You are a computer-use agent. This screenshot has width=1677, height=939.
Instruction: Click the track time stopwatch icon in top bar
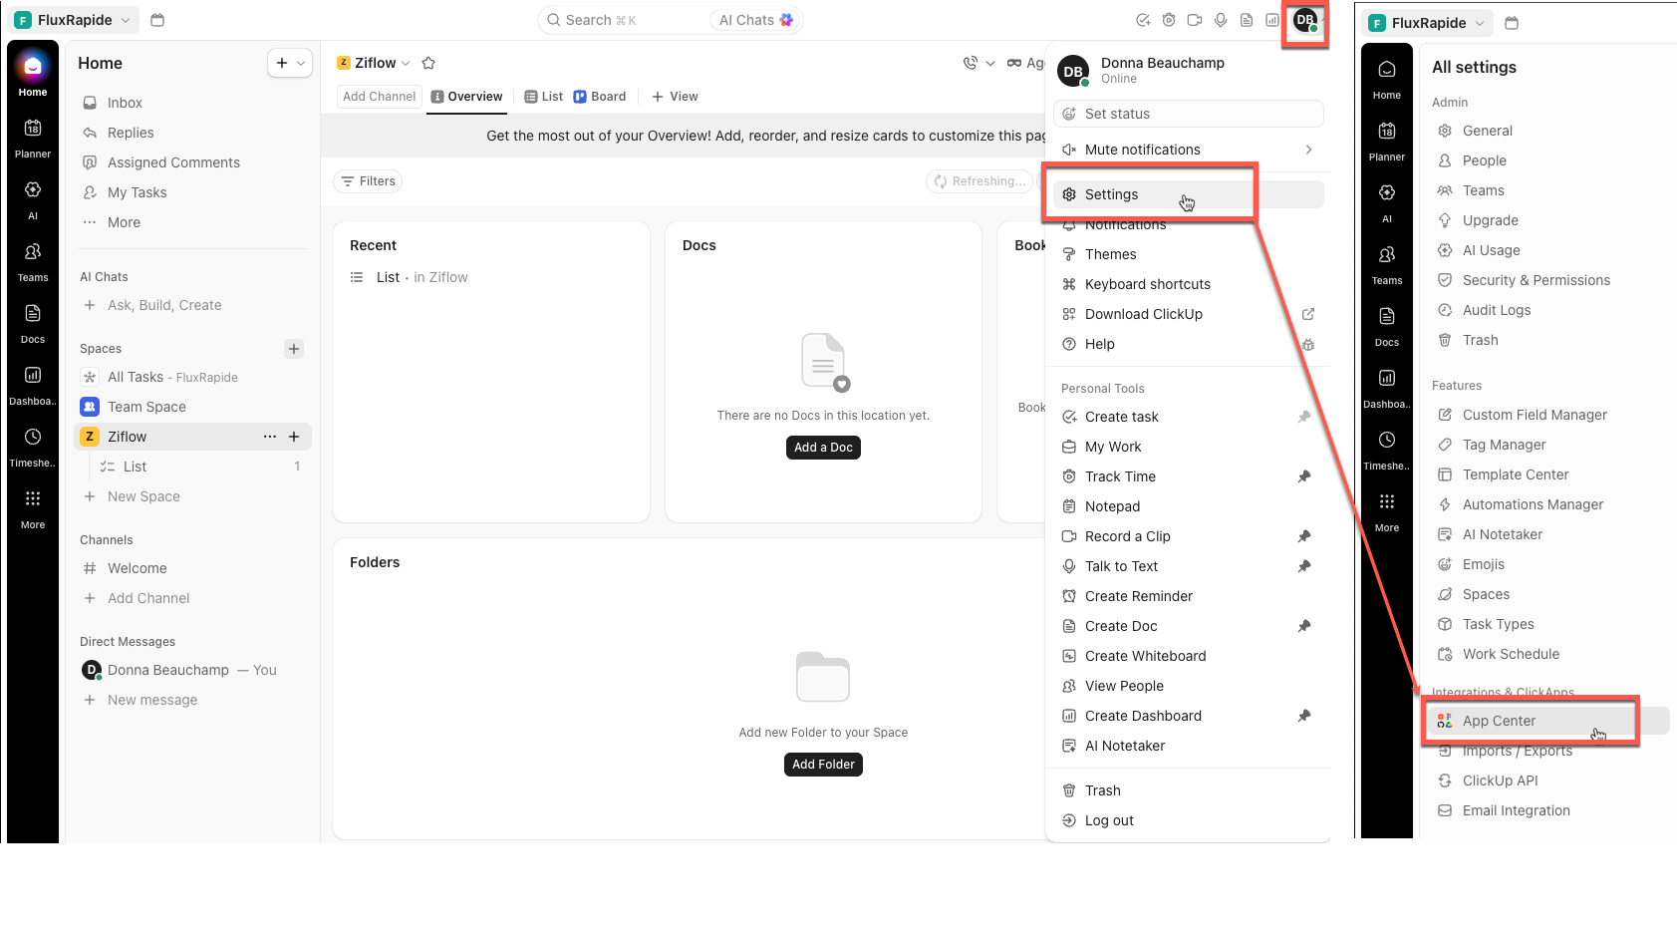point(1169,20)
